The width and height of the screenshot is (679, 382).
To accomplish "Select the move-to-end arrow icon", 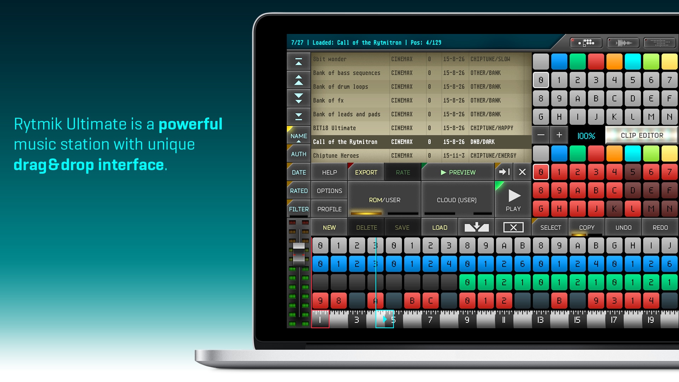I will click(504, 172).
